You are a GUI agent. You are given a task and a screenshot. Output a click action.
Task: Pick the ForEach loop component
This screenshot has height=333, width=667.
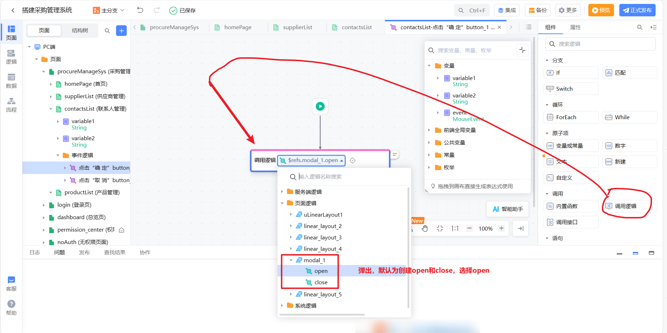point(571,117)
